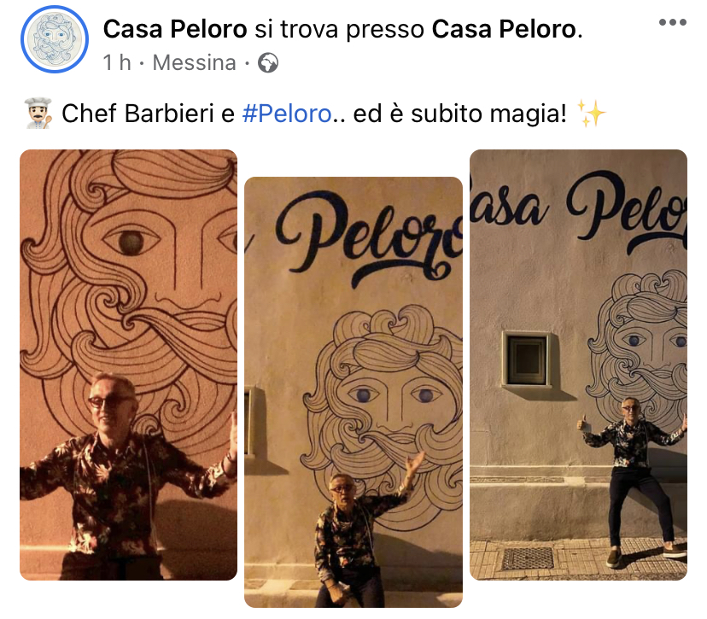The image size is (707, 619).
Task: Open the three-dot post options menu
Action: tap(672, 22)
